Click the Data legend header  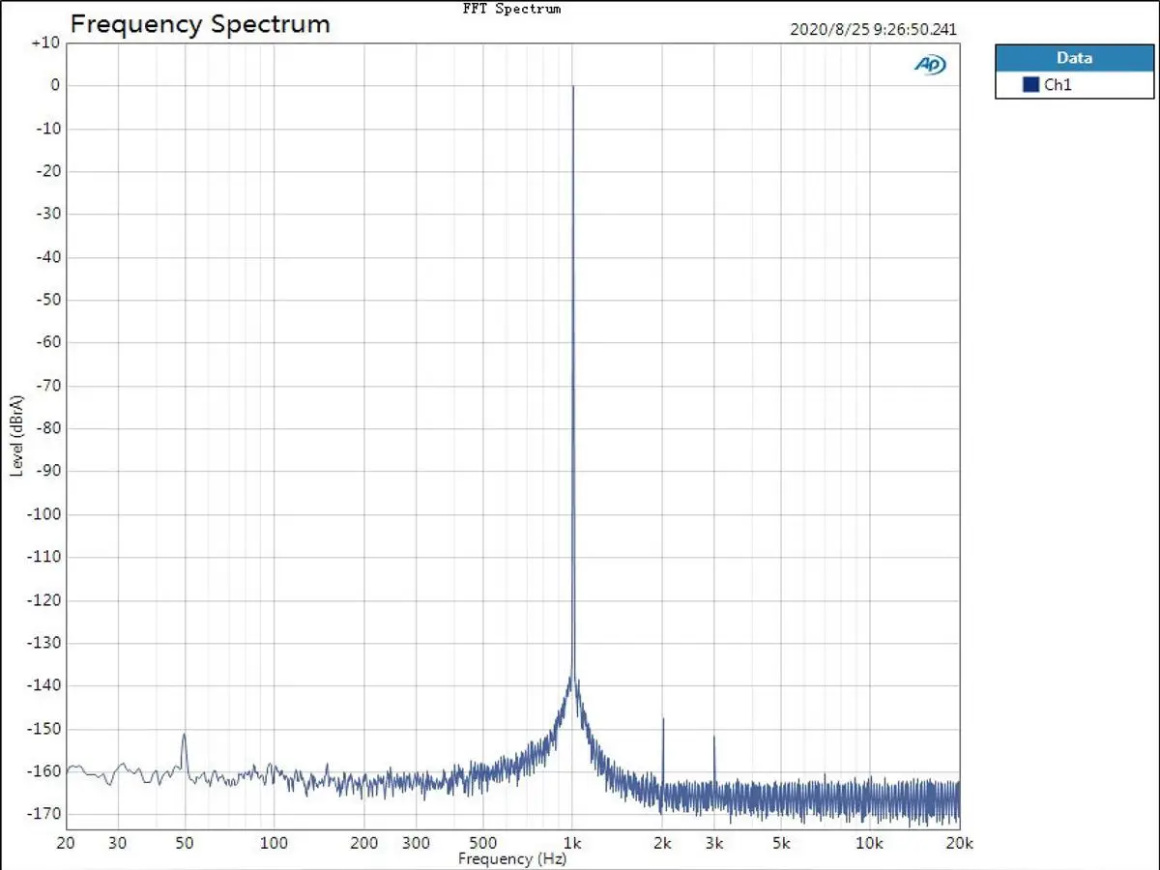click(x=1075, y=58)
